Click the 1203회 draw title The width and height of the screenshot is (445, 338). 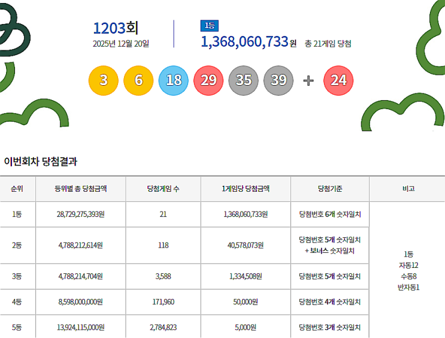click(x=116, y=28)
